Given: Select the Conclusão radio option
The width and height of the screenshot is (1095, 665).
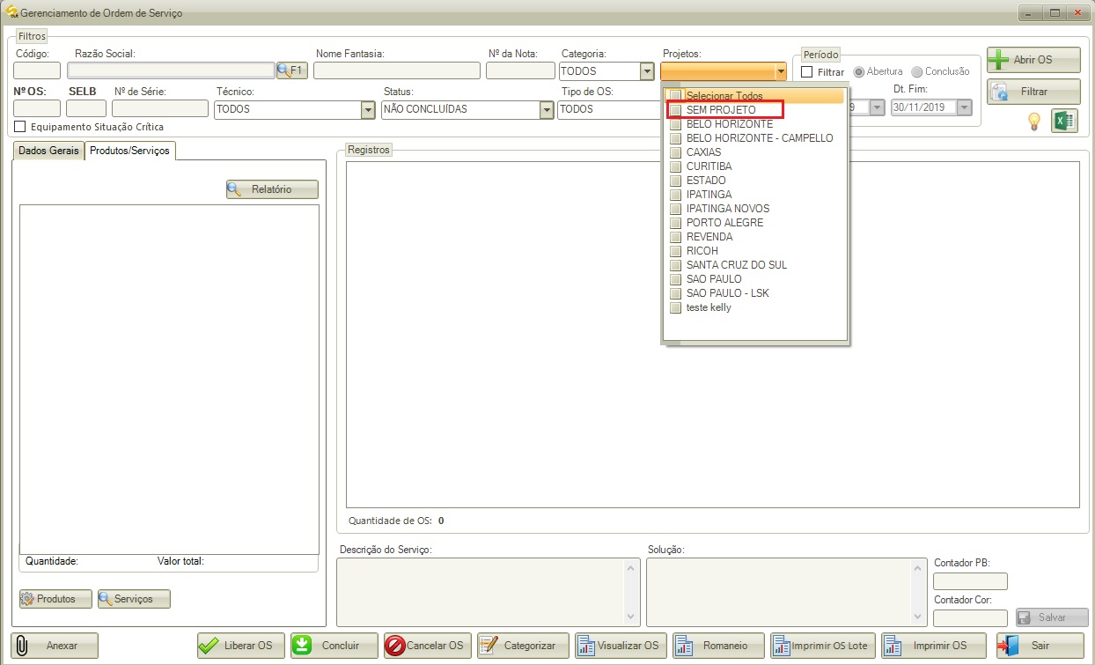Looking at the screenshot, I should [x=917, y=72].
